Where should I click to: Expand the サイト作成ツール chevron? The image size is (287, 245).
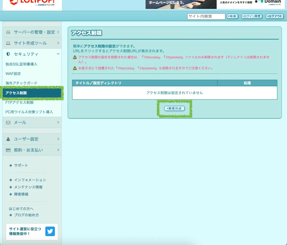58,43
